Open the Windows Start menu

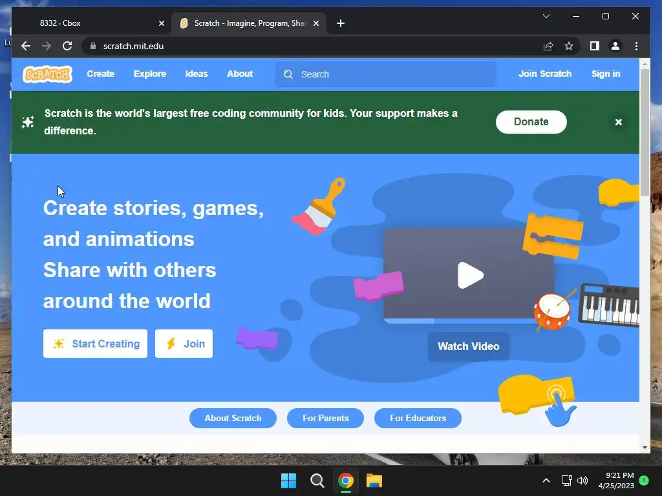click(x=289, y=480)
